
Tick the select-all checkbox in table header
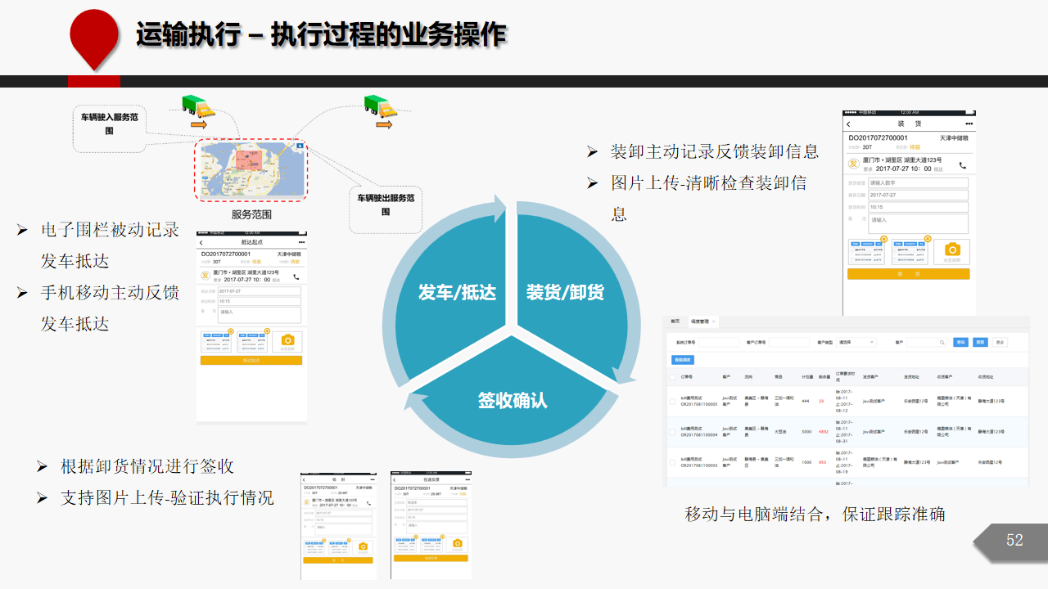[x=673, y=377]
